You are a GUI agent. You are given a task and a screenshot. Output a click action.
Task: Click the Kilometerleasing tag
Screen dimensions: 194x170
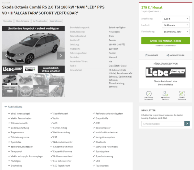tap(23, 21)
